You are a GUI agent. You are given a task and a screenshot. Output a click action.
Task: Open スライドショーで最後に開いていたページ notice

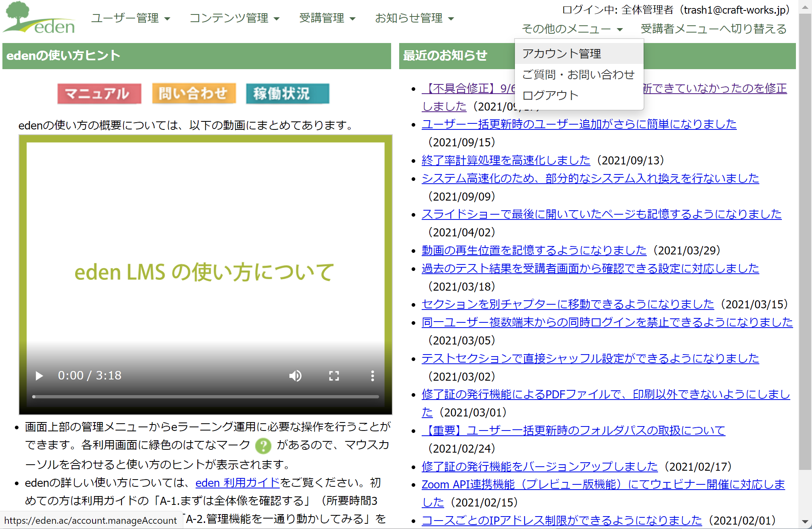(601, 214)
